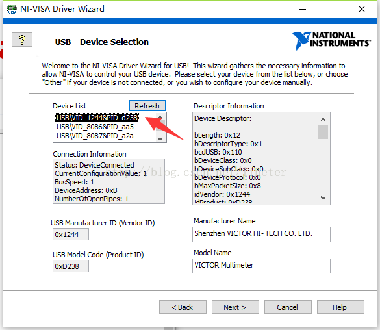Refresh the device list
This screenshot has height=330, width=380.
[147, 106]
